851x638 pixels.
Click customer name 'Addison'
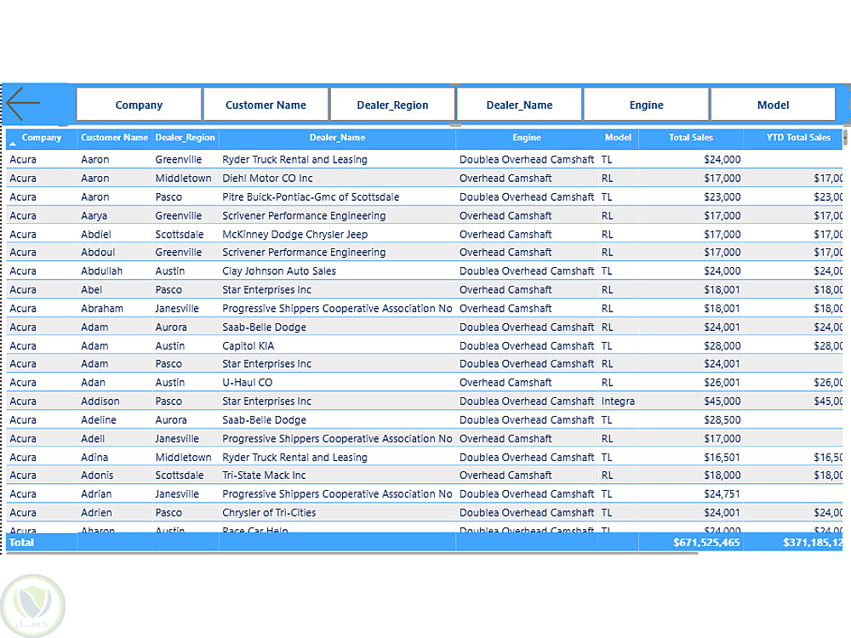coord(100,402)
